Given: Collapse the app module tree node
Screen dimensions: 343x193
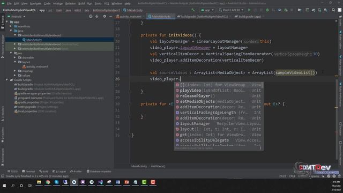Looking at the screenshot, I should (x=7, y=22).
